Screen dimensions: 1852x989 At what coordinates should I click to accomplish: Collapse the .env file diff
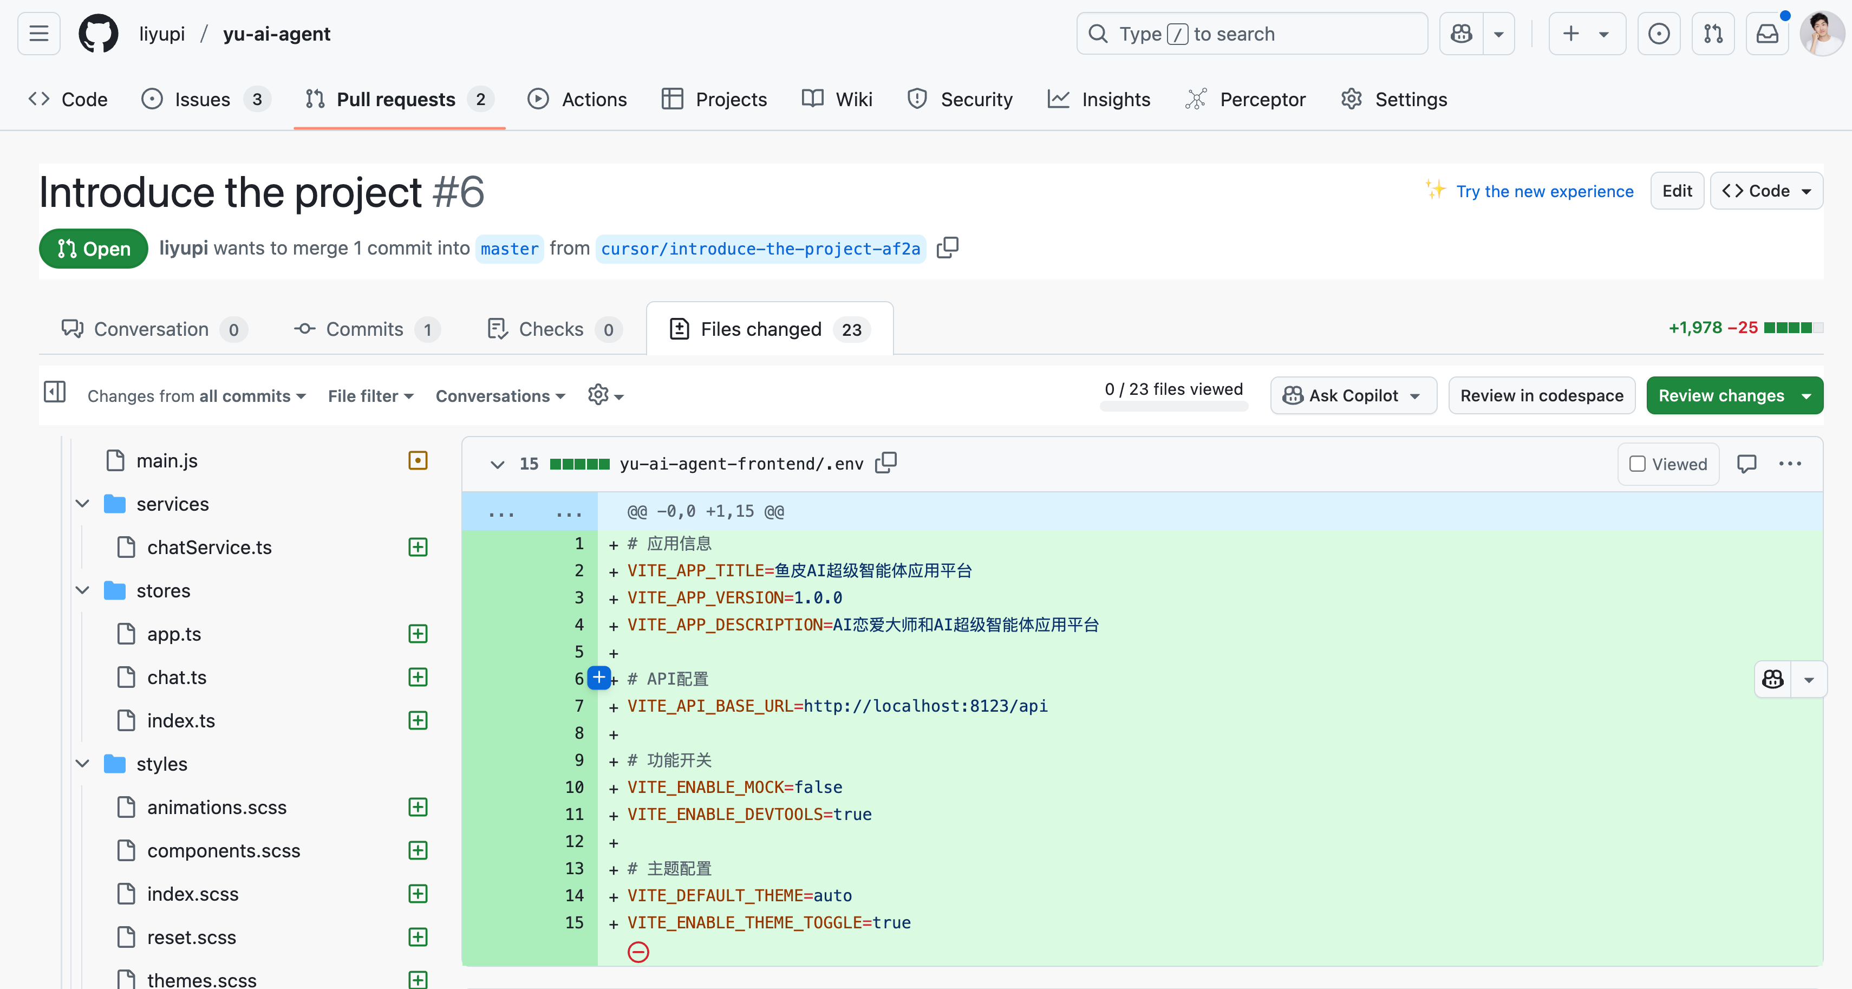click(x=497, y=464)
